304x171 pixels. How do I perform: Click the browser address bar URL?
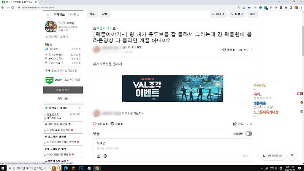[38, 8]
